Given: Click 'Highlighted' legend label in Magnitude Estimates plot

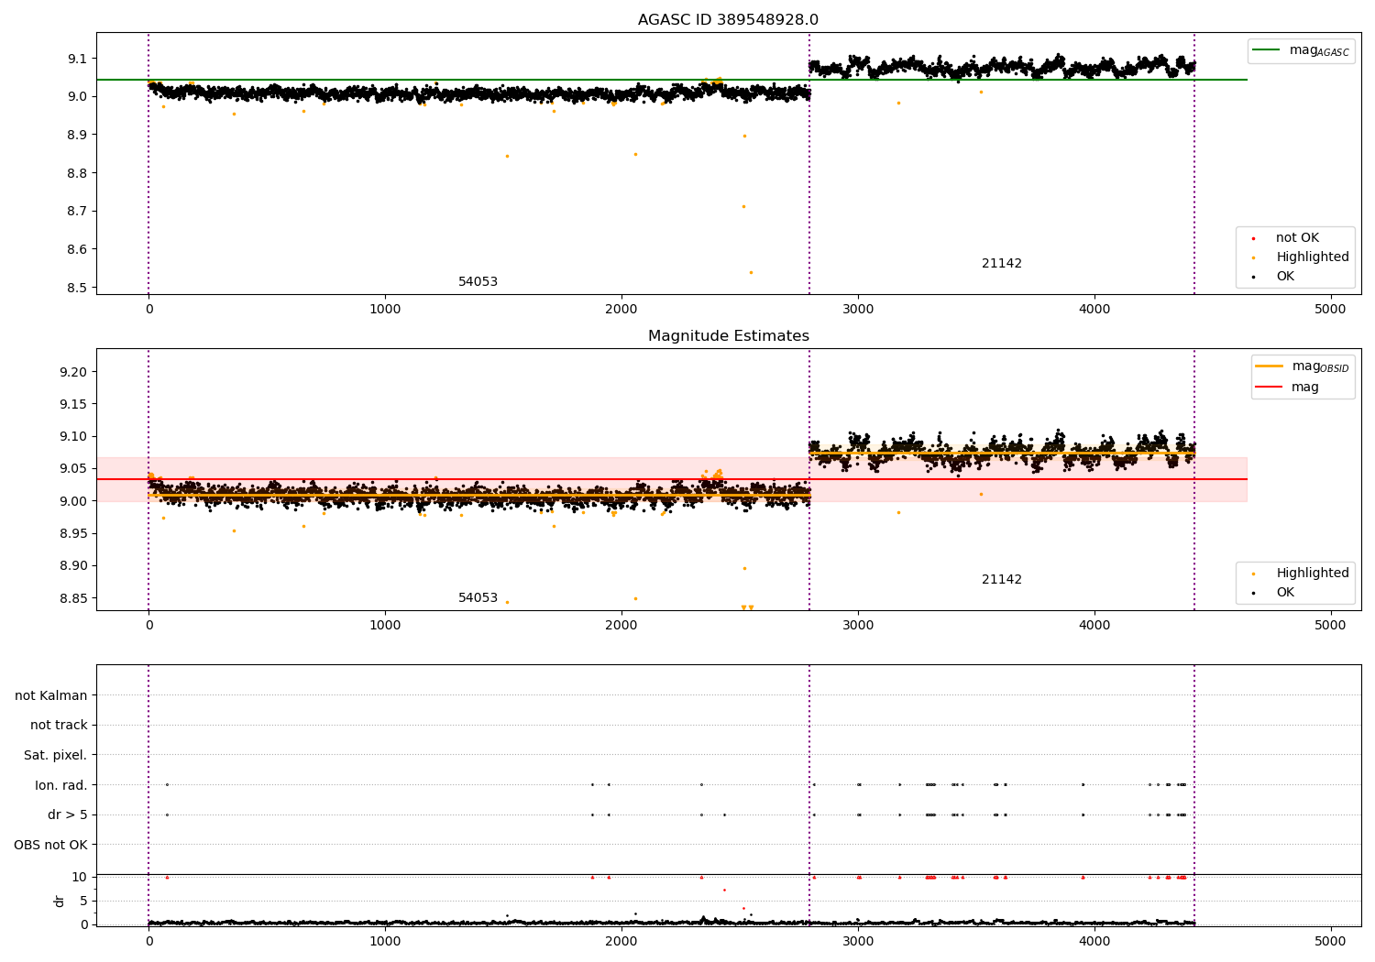Looking at the screenshot, I should point(1312,574).
